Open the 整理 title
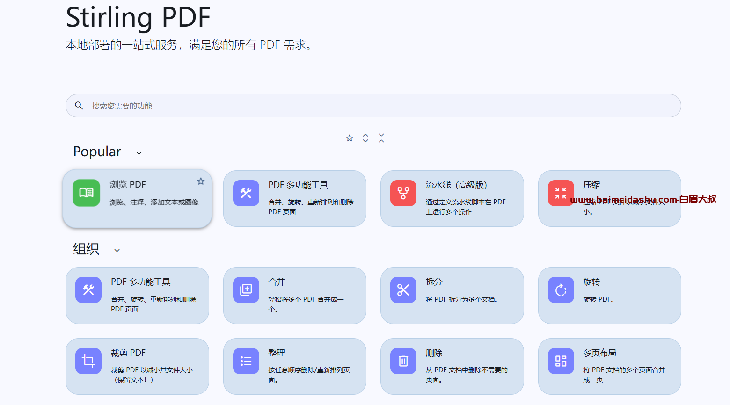The width and height of the screenshot is (730, 405). point(277,353)
